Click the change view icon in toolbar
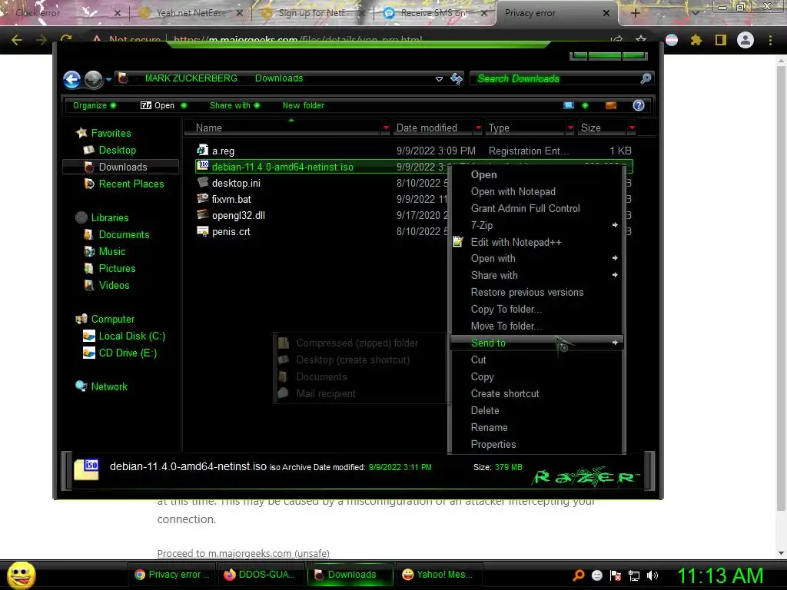The width and height of the screenshot is (787, 590). [x=569, y=105]
